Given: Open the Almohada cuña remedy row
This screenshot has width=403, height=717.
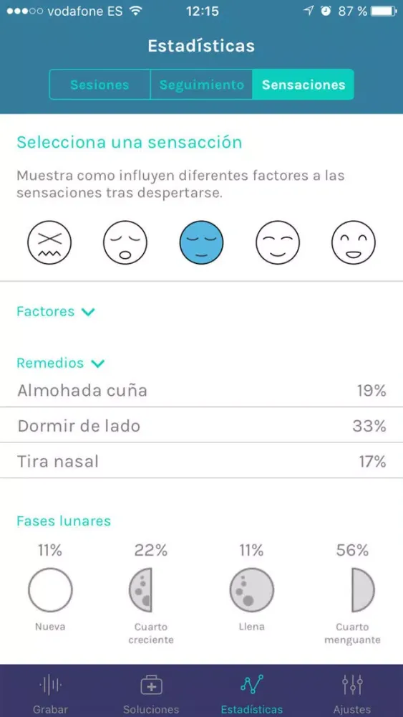Looking at the screenshot, I should [201, 391].
